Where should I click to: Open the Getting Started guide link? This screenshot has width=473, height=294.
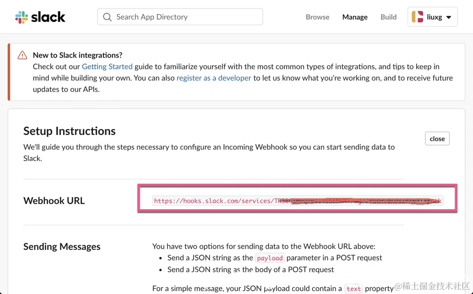(x=107, y=67)
